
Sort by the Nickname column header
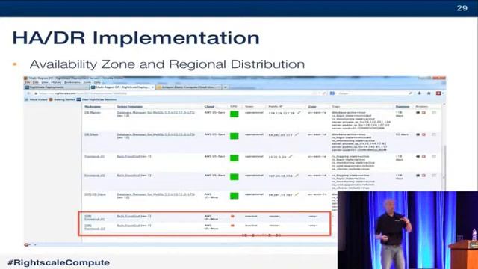93,107
